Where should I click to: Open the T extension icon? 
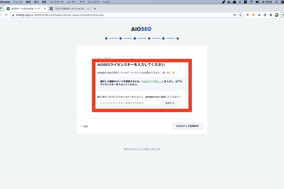click(x=248, y=15)
